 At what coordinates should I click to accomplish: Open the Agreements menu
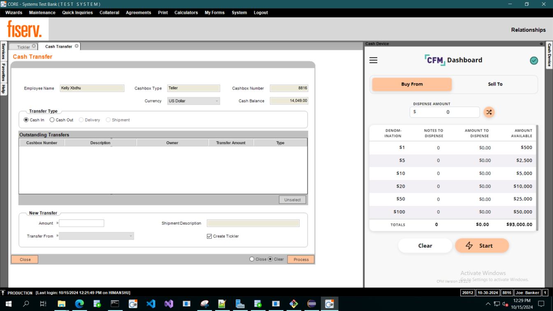click(x=138, y=13)
